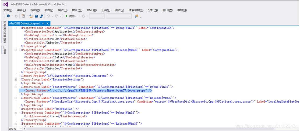
Task: Click the Save All icon
Action: pyautogui.click(x=41, y=16)
